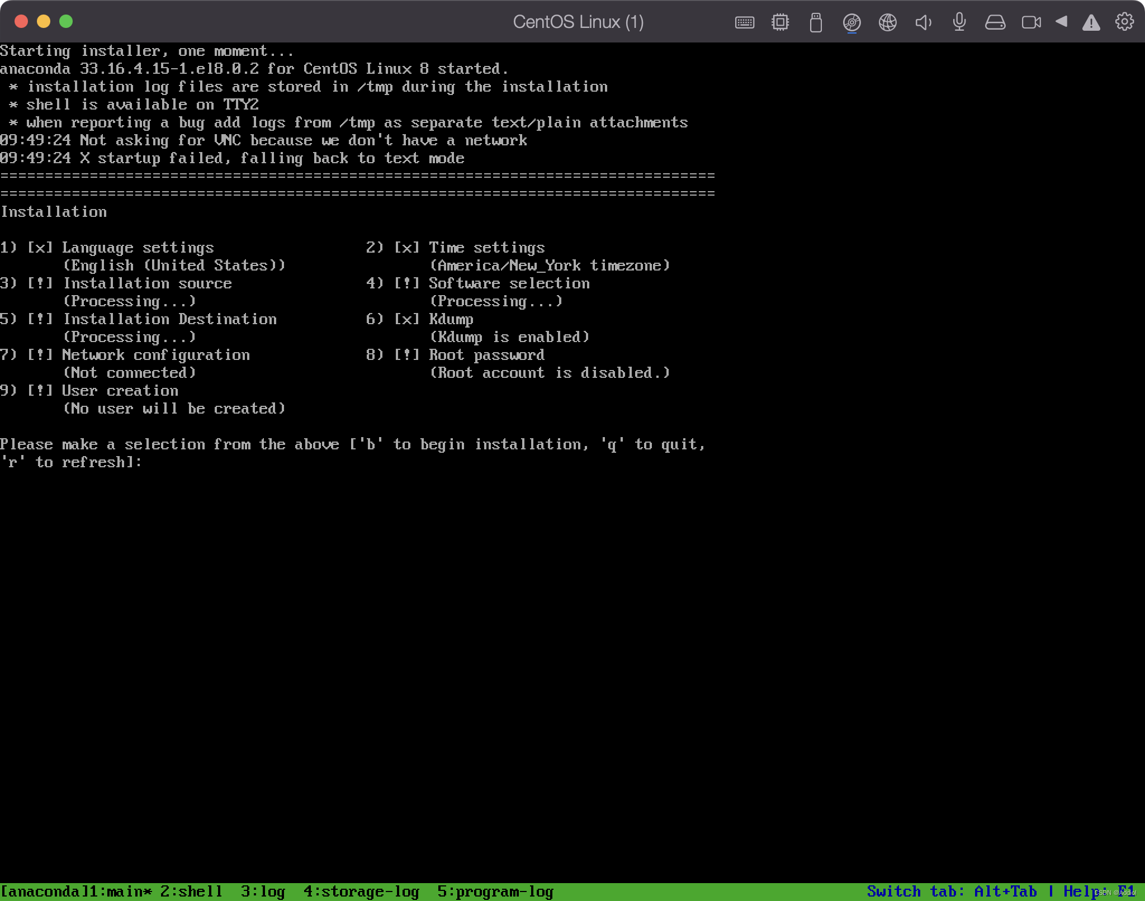Click the 'Kdump is enabled' text
This screenshot has height=901, width=1145.
pyautogui.click(x=509, y=337)
